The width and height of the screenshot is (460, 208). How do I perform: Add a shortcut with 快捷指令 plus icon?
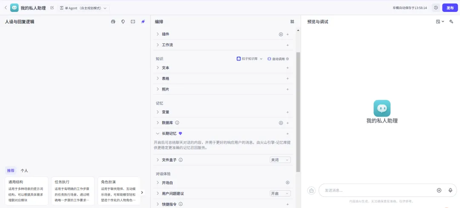[x=287, y=205]
